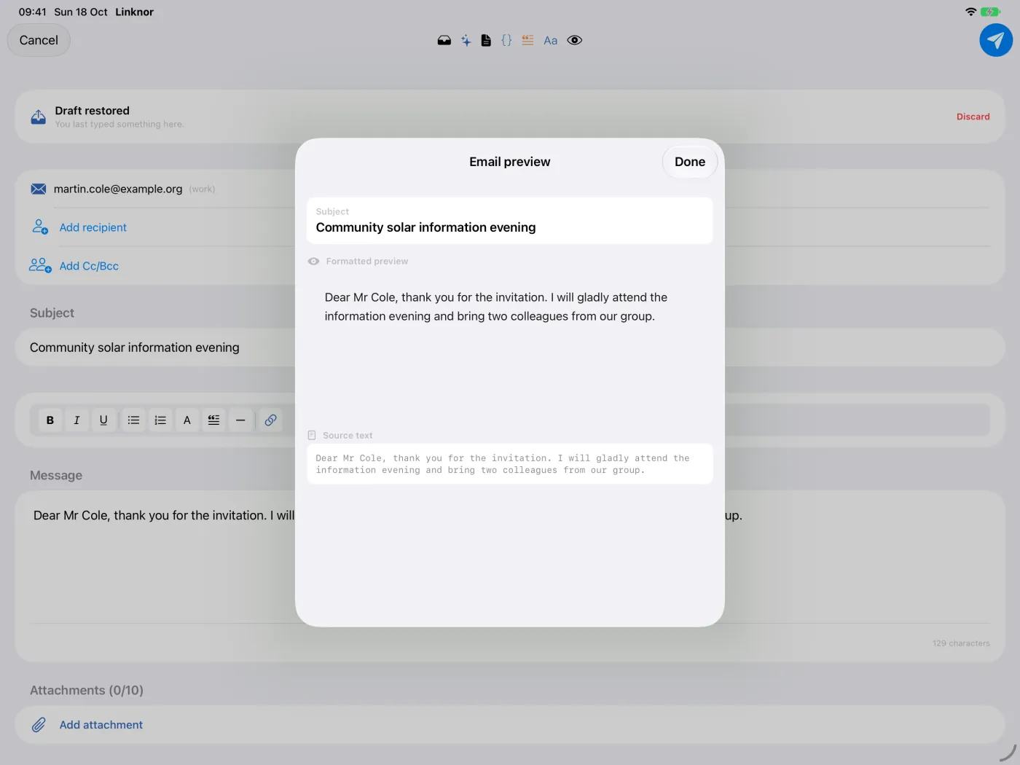Image resolution: width=1020 pixels, height=765 pixels.
Task: Insert a link from formatting bar
Action: pyautogui.click(x=270, y=420)
